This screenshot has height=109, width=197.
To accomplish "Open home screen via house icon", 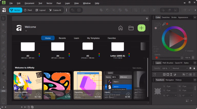I will 120,28.
